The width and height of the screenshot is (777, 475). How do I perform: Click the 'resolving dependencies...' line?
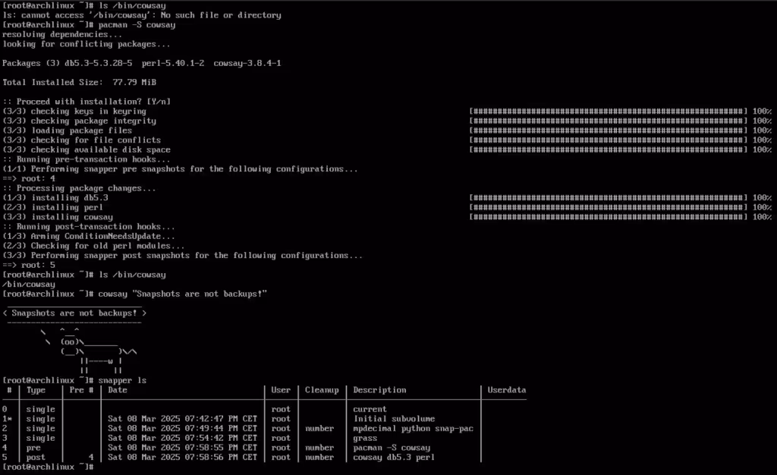click(62, 34)
